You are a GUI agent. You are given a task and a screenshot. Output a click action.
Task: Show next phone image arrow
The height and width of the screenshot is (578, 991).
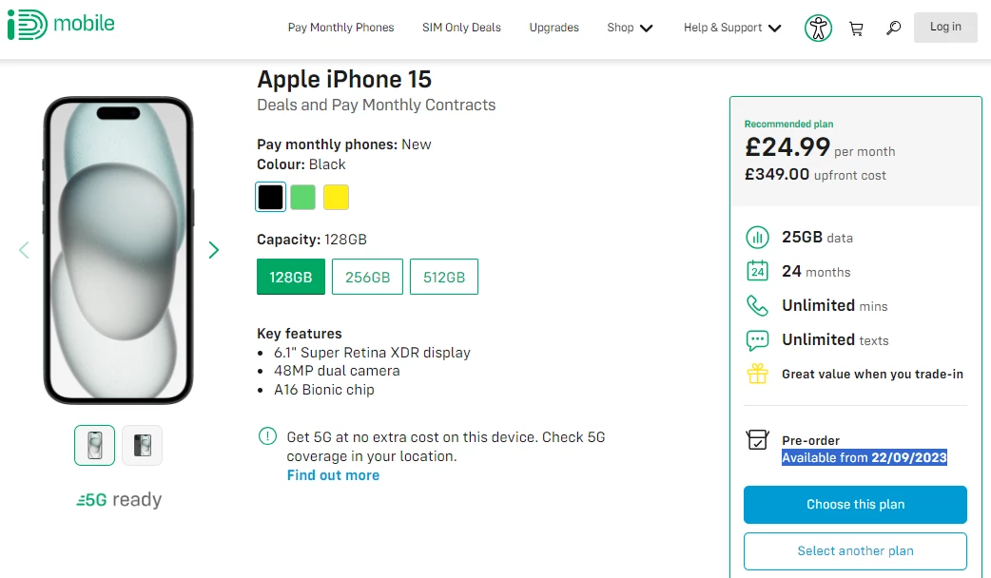coord(214,250)
